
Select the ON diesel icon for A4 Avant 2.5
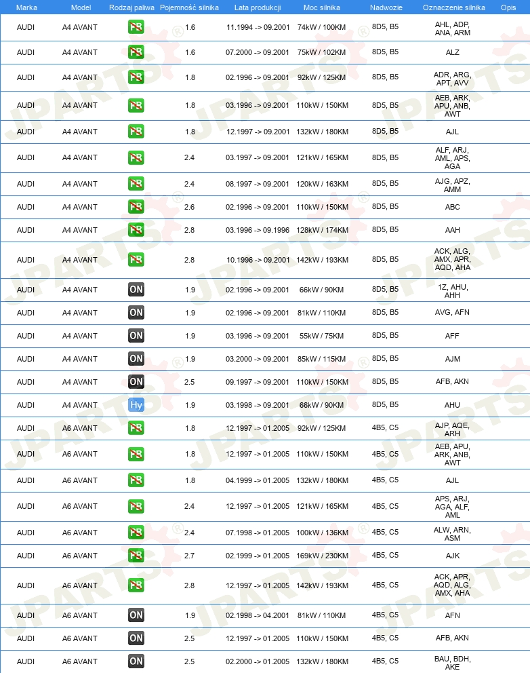click(136, 382)
